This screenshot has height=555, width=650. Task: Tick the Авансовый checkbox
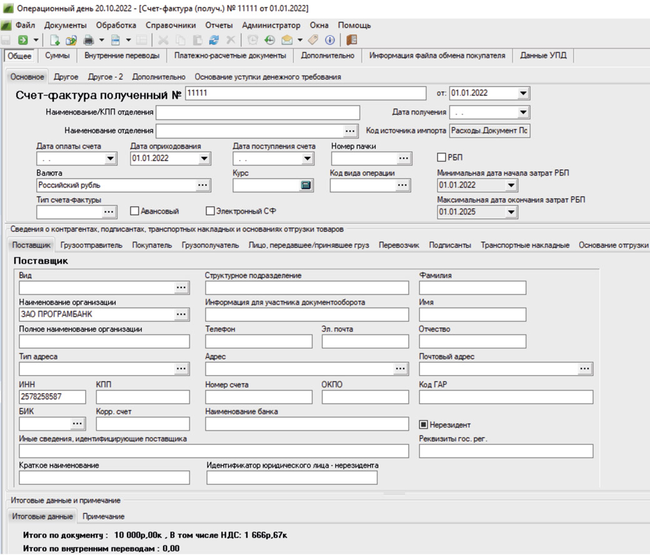point(134,211)
